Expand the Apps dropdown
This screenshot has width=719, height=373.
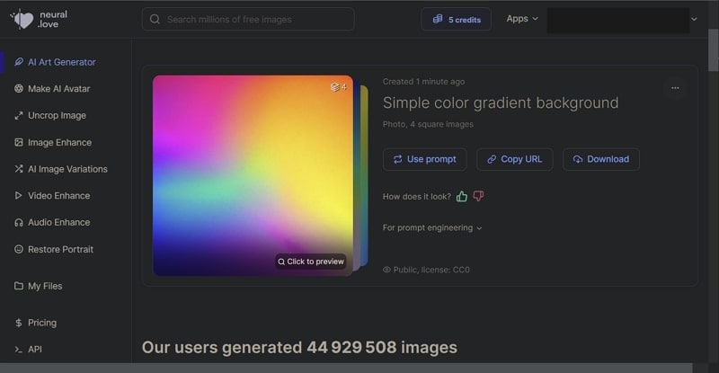[522, 19]
